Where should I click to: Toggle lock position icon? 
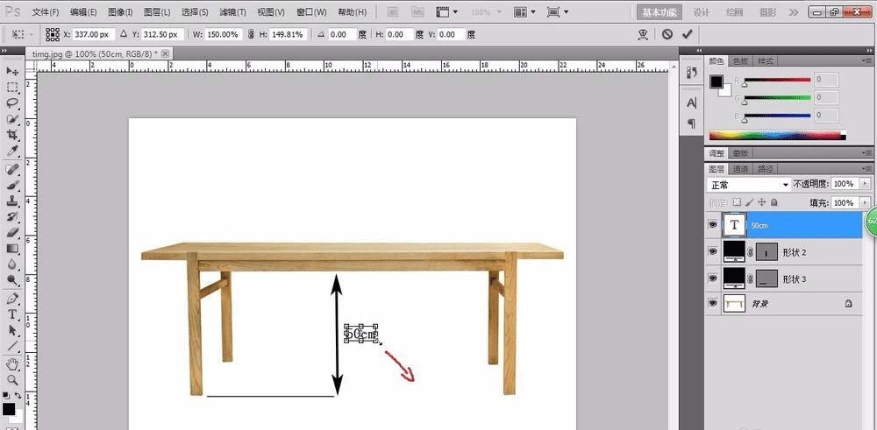[762, 202]
